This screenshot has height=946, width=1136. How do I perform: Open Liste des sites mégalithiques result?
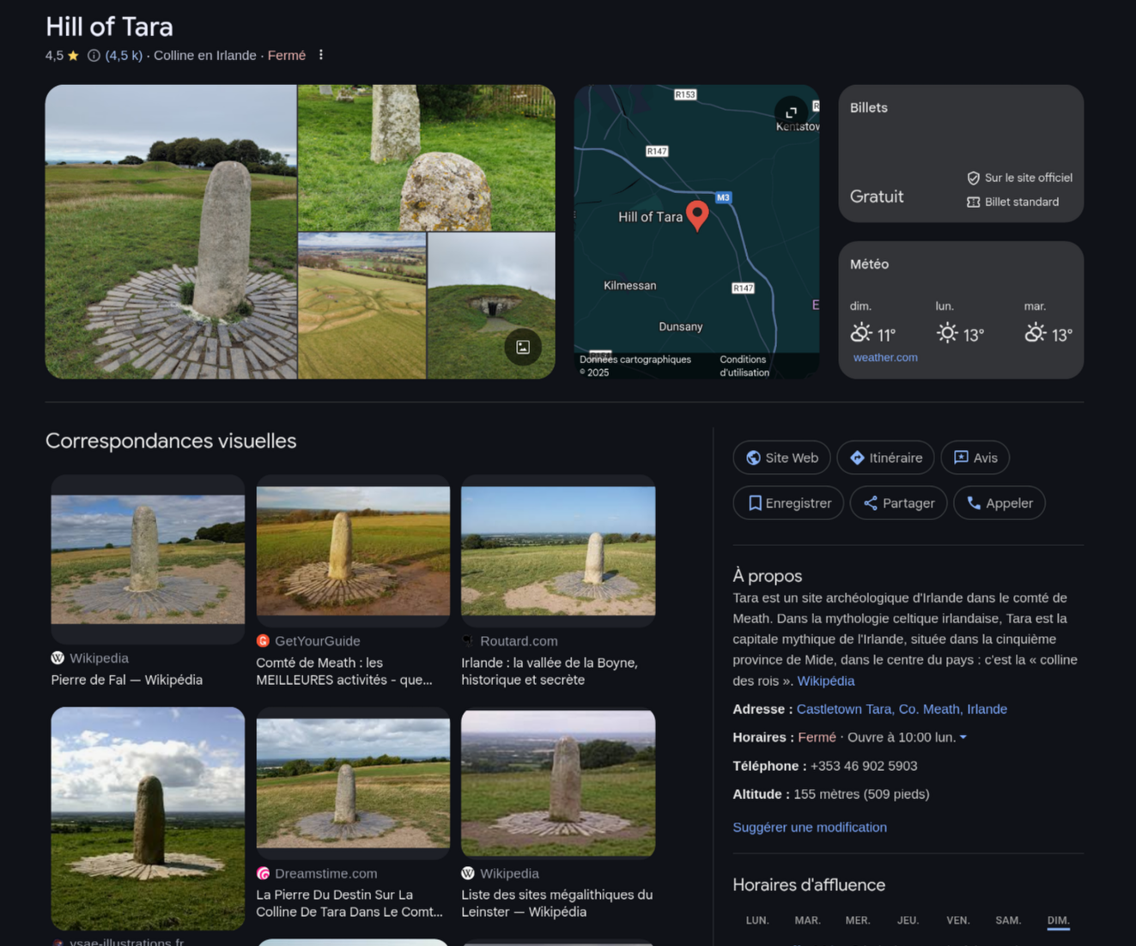point(557,903)
